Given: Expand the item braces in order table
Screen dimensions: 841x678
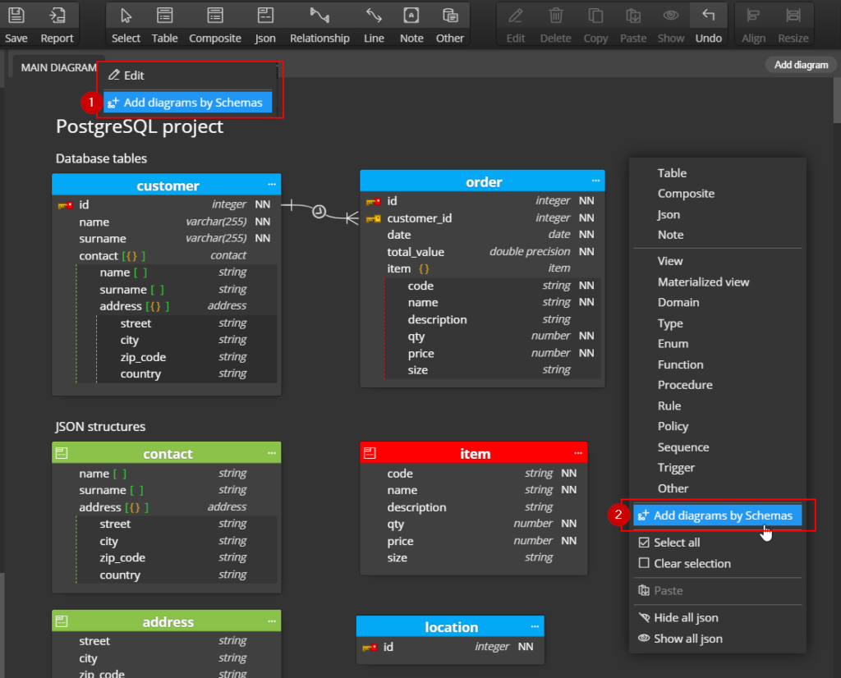Looking at the screenshot, I should (424, 268).
